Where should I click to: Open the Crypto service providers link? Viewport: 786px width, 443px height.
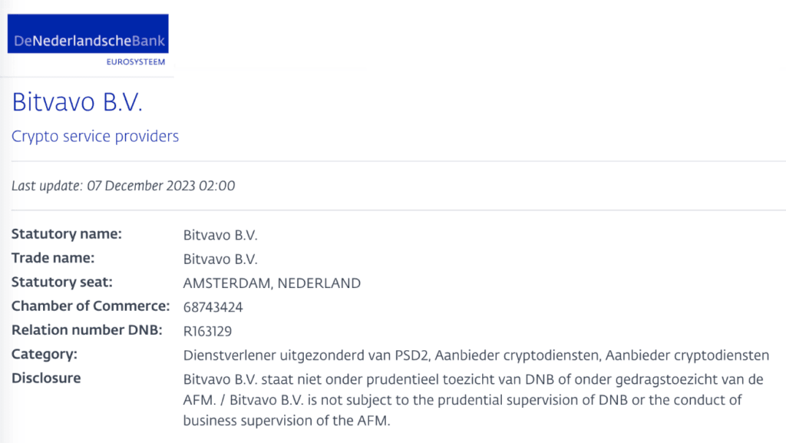click(x=95, y=137)
